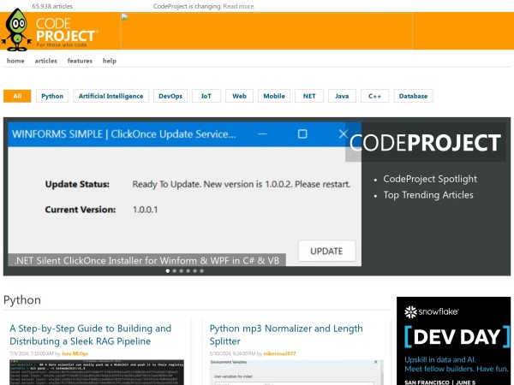Screen dimensions: 514x385
Task: Follow the Read more link
Action: point(239,6)
